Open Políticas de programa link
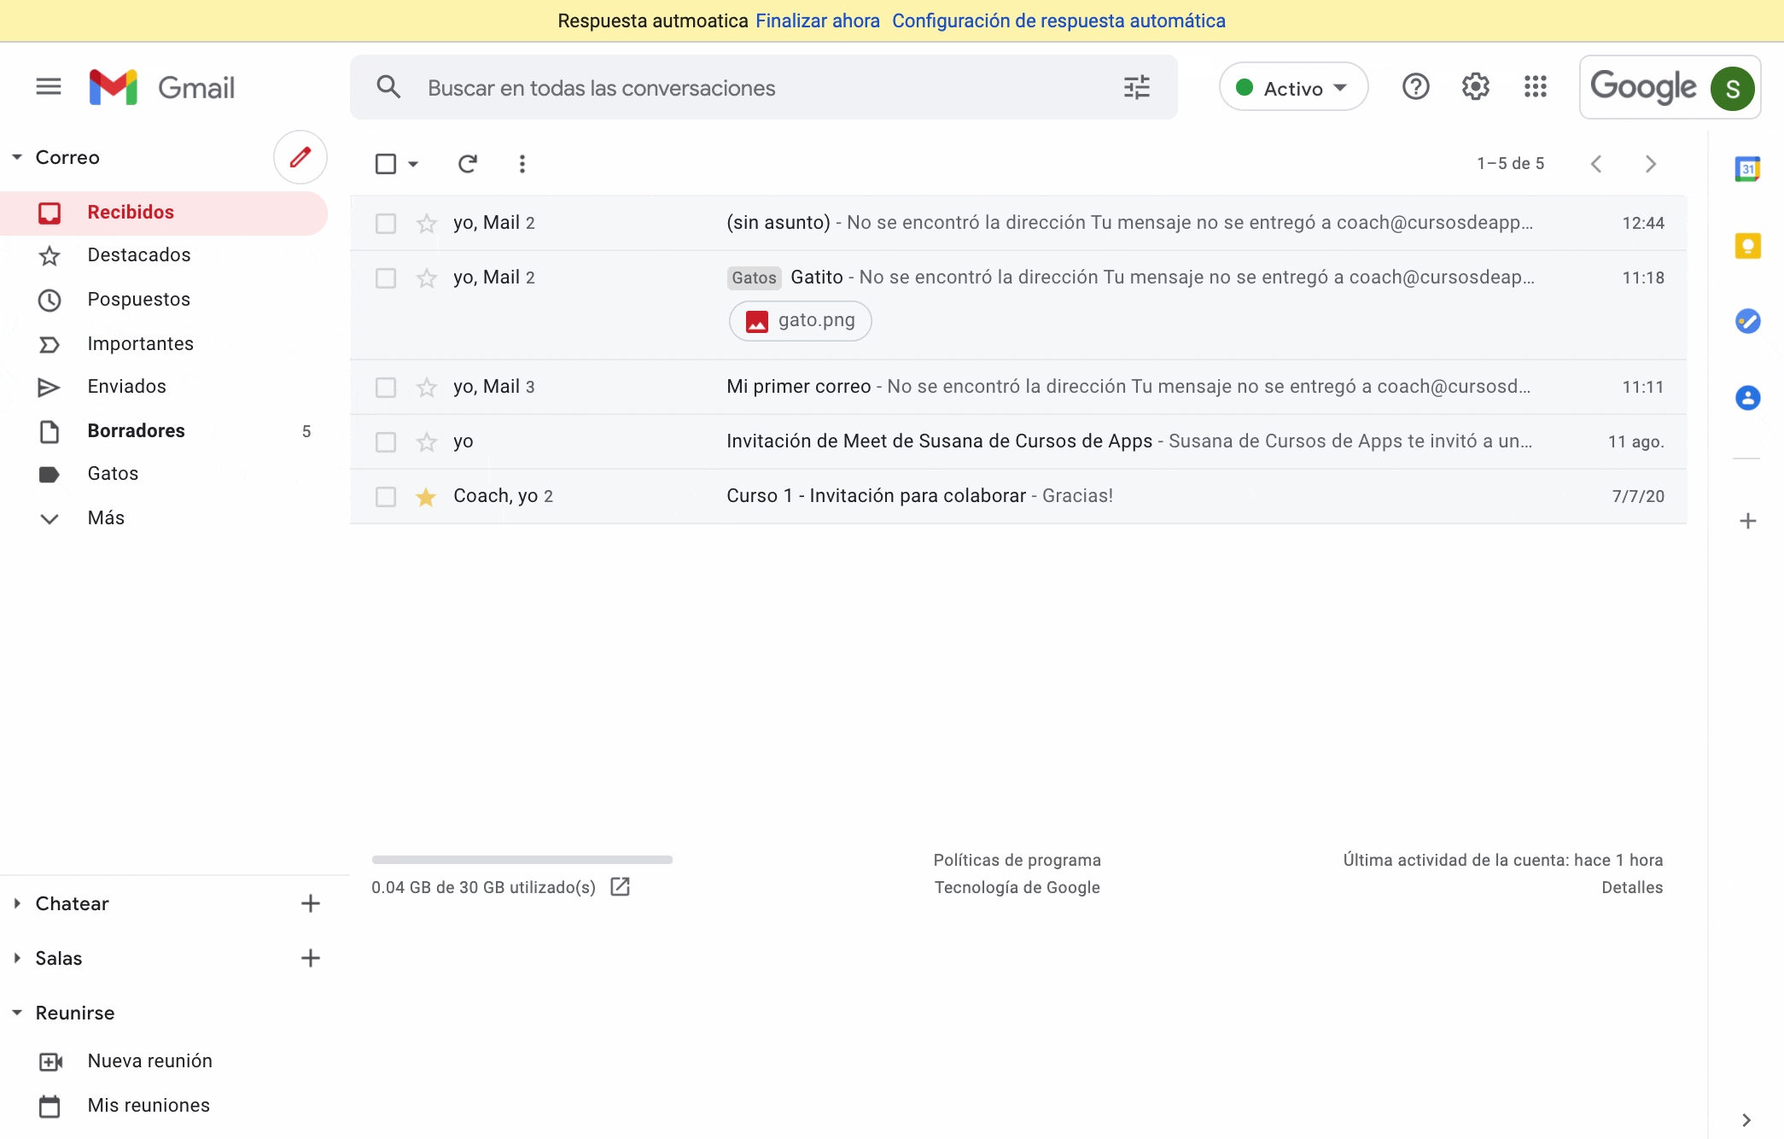 pos(1017,860)
